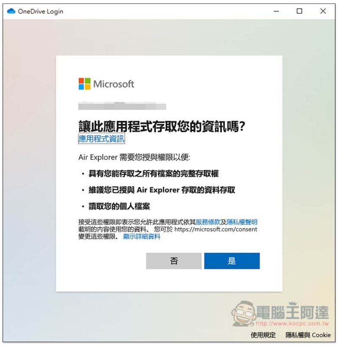The image size is (338, 346).
Task: Grant access with the blue 是 button
Action: (x=232, y=261)
